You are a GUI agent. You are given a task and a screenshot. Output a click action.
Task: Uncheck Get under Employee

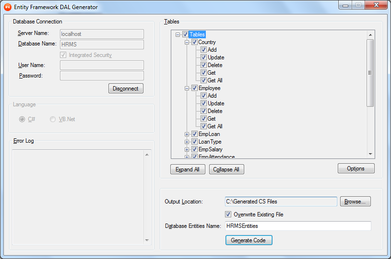(x=204, y=119)
